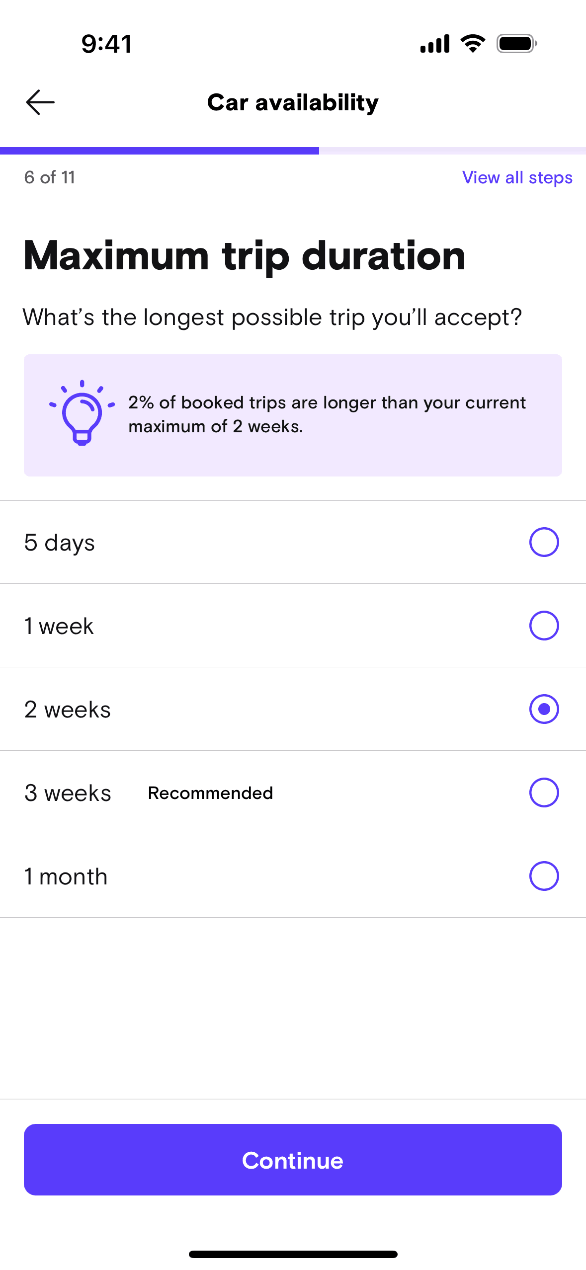586x1270 pixels.
Task: Tap the 3 weeks option label
Action: pyautogui.click(x=68, y=793)
